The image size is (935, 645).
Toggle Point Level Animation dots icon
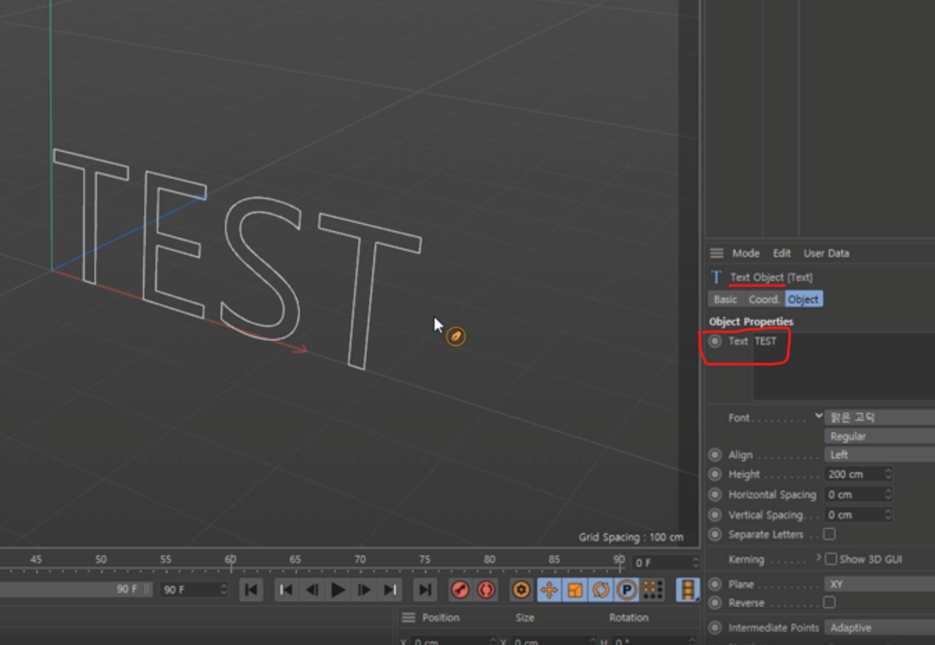click(x=652, y=590)
